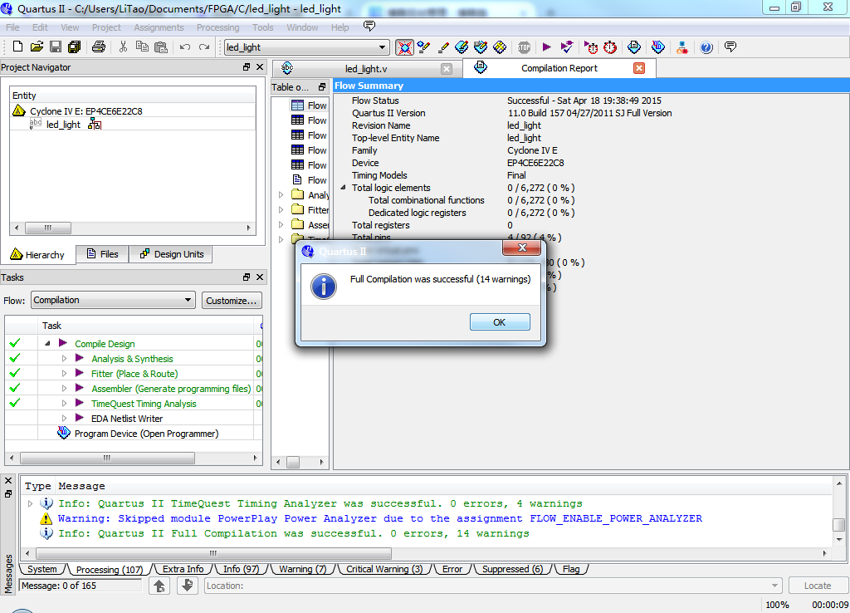
Task: Click the Compilation Report toolbar icon
Action: point(633,47)
